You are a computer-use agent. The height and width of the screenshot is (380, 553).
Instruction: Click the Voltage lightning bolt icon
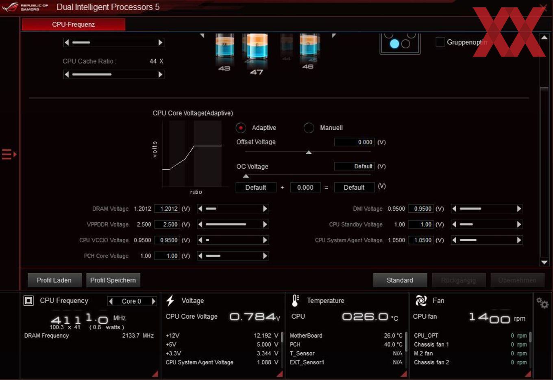pos(170,301)
